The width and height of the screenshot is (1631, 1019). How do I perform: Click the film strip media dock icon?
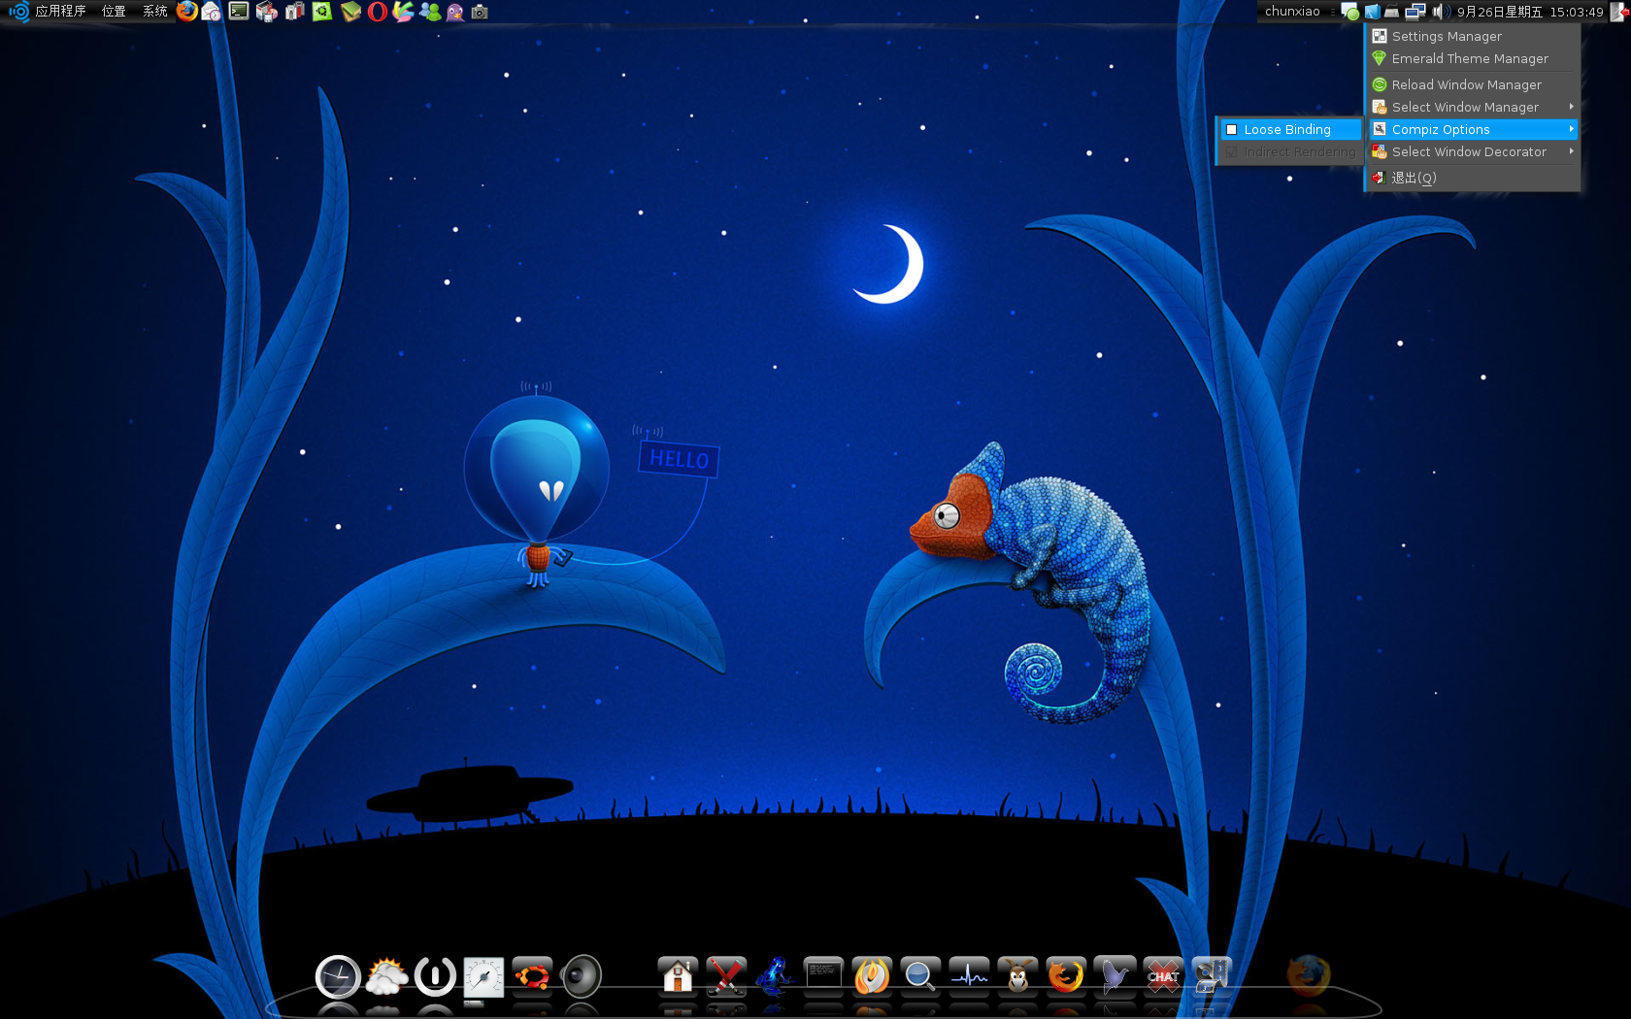1212,975
